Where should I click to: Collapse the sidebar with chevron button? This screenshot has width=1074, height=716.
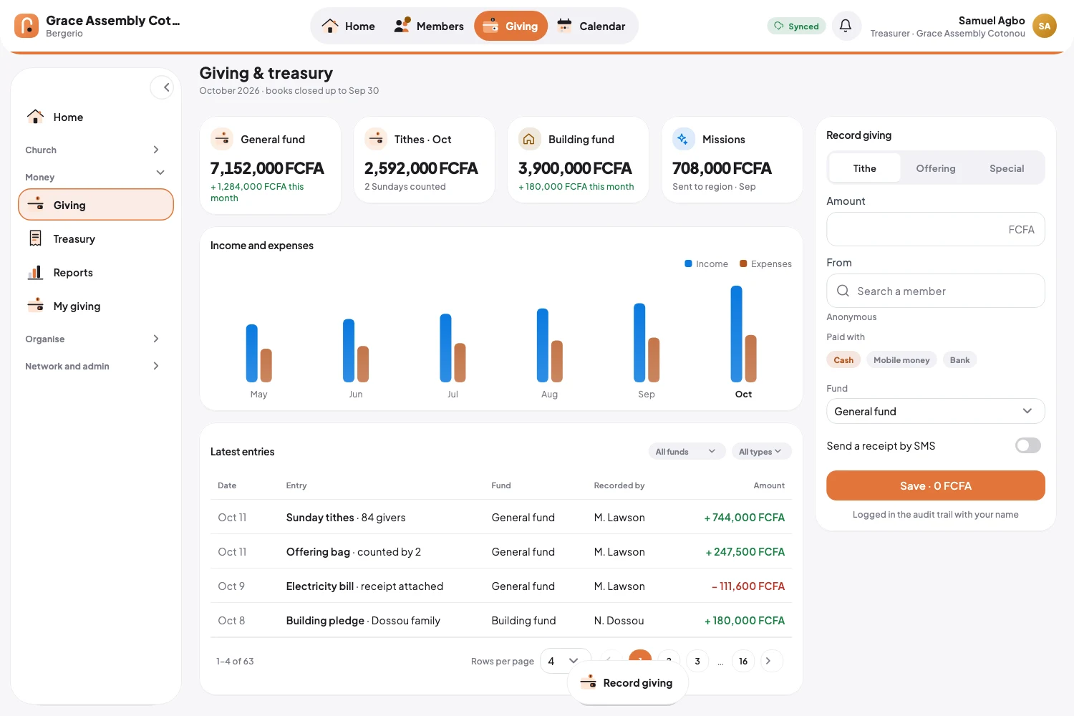click(x=163, y=87)
